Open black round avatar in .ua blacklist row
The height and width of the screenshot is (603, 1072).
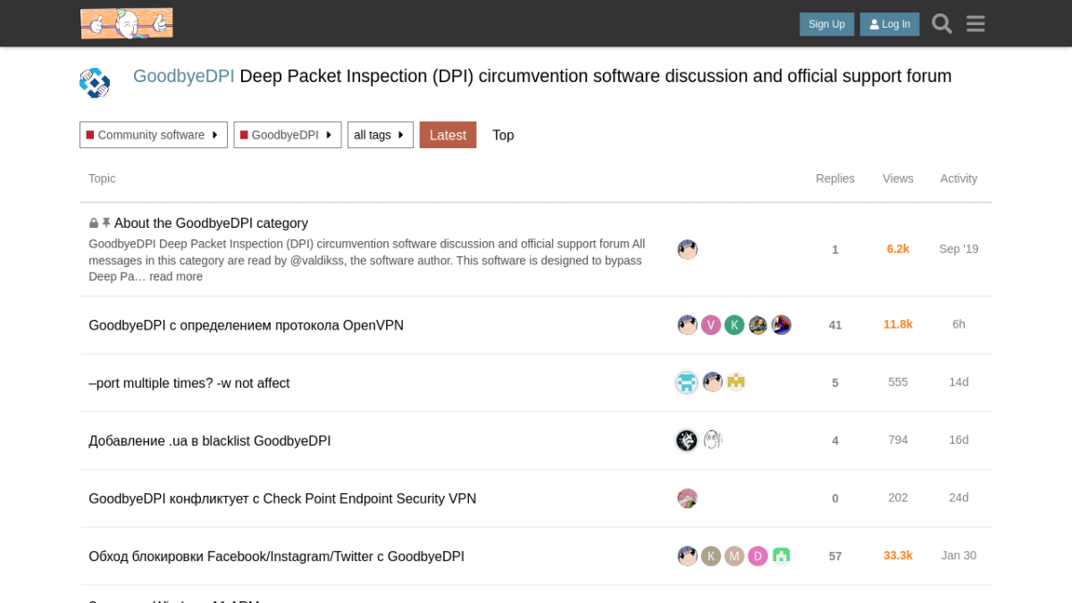(687, 440)
